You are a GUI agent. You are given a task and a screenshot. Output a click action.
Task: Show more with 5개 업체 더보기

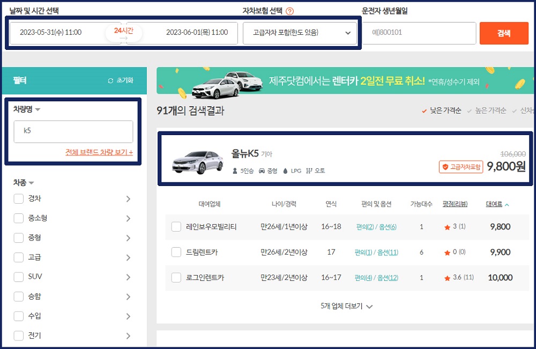point(346,306)
